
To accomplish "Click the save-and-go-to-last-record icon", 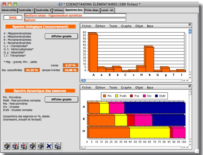I will [32, 146].
